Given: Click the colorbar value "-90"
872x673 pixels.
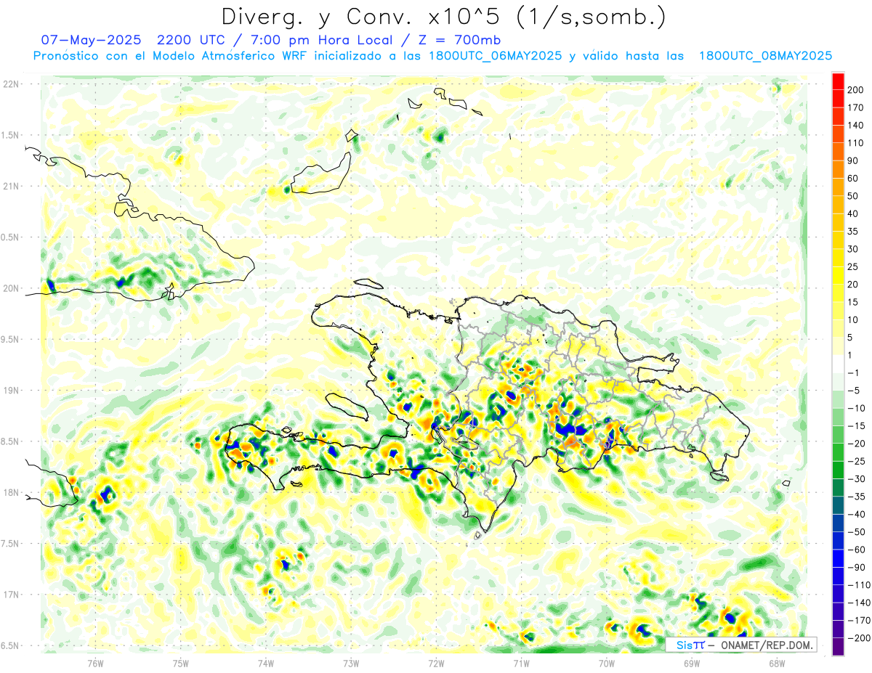Looking at the screenshot, I should (x=857, y=567).
